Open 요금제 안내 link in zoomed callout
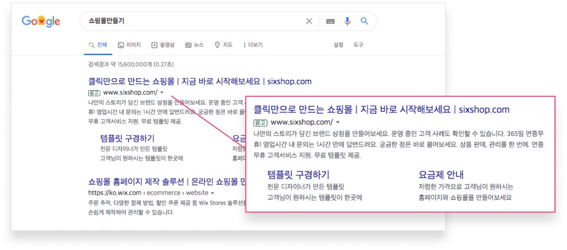Image resolution: width=567 pixels, height=250 pixels. pos(441,175)
